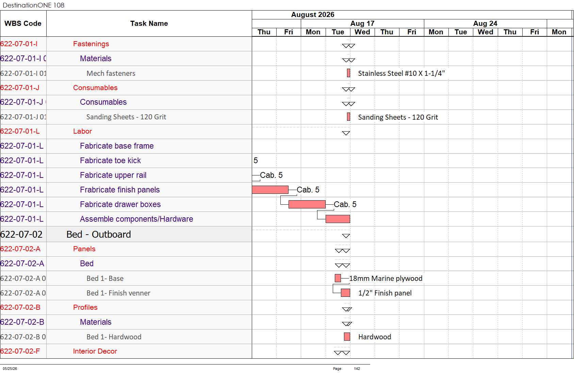Screen dimensions: 574x373
Task: Click the Sanding Sheets Gantt bar
Action: [348, 117]
